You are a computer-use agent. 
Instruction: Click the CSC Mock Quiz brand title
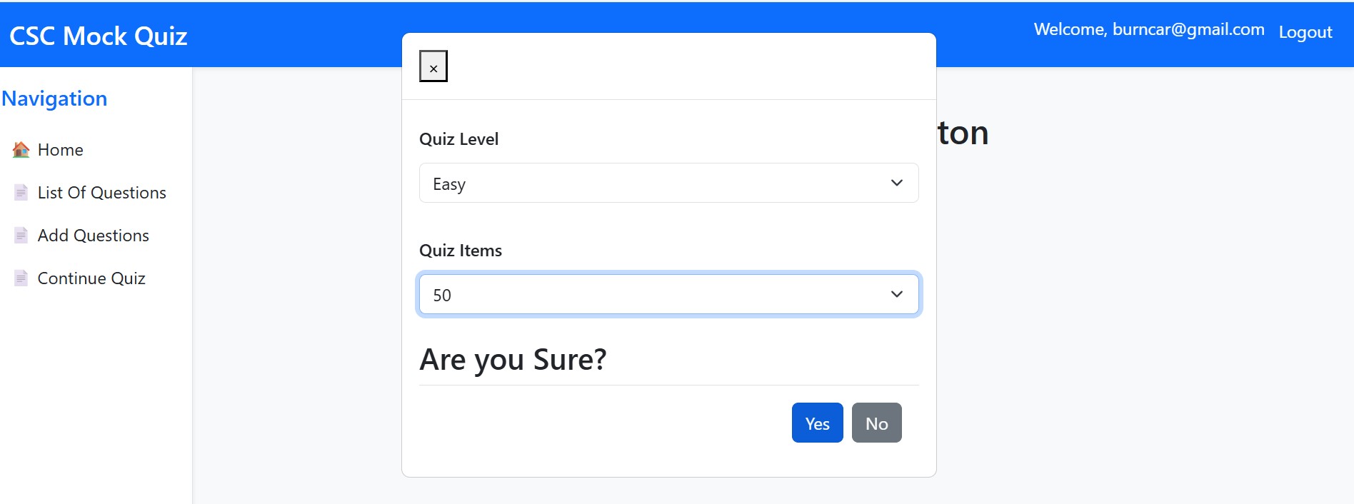coord(99,36)
